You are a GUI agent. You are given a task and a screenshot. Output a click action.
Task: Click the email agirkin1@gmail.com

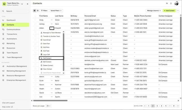tap(92, 20)
